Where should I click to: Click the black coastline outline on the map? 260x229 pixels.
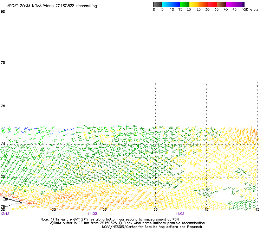tap(12, 202)
